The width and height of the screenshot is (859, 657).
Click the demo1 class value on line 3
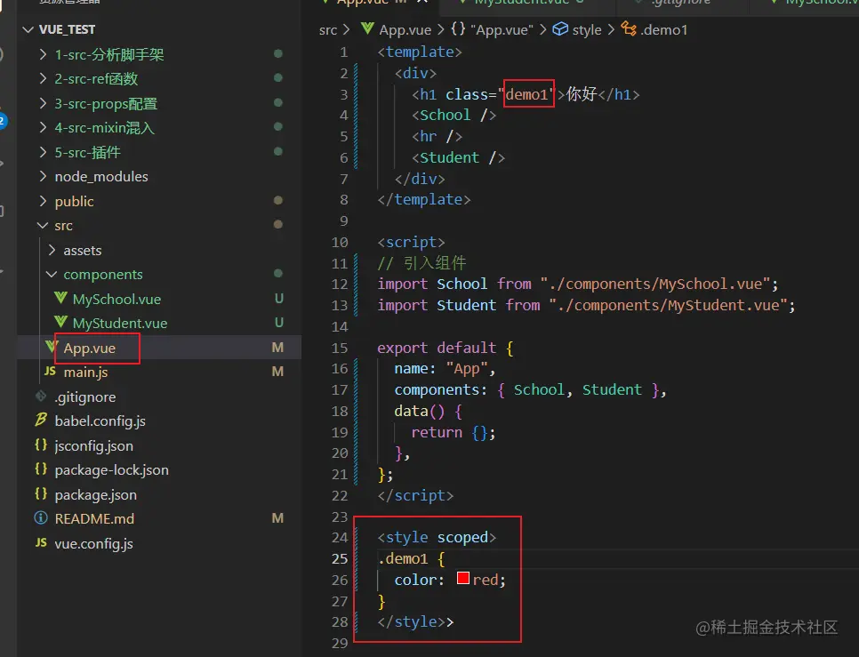[526, 95]
